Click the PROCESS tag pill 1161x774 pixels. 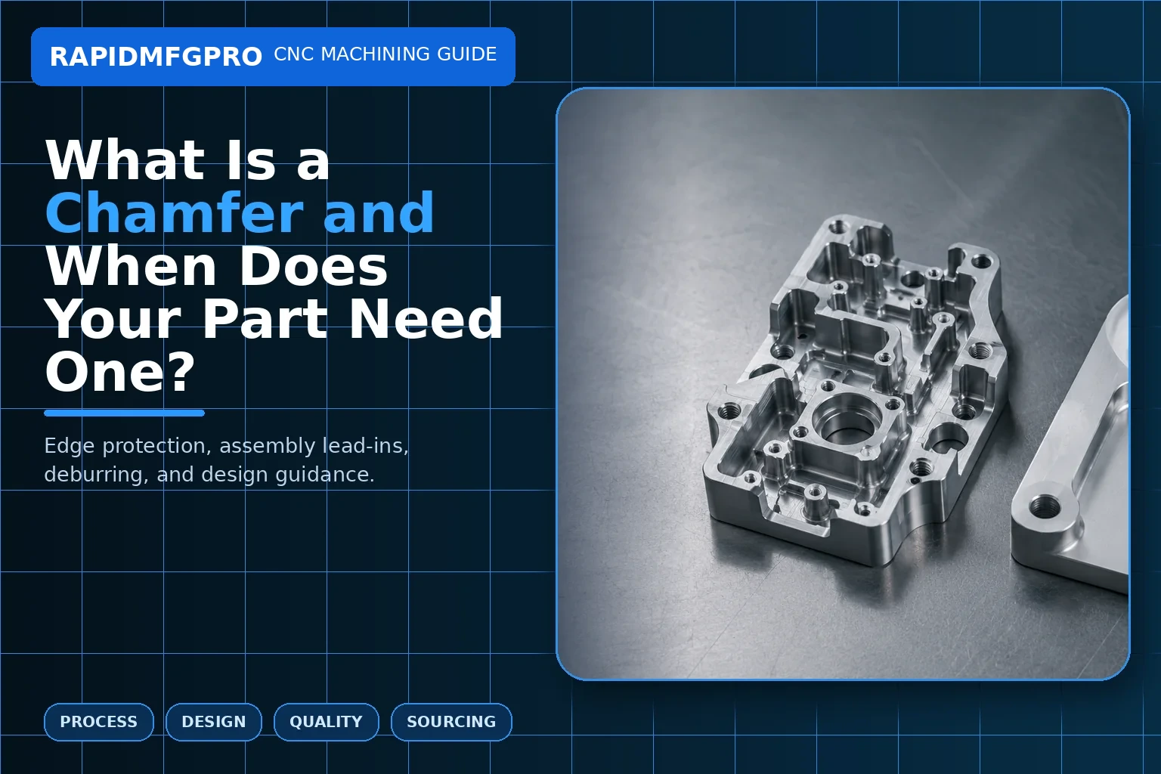pyautogui.click(x=99, y=722)
